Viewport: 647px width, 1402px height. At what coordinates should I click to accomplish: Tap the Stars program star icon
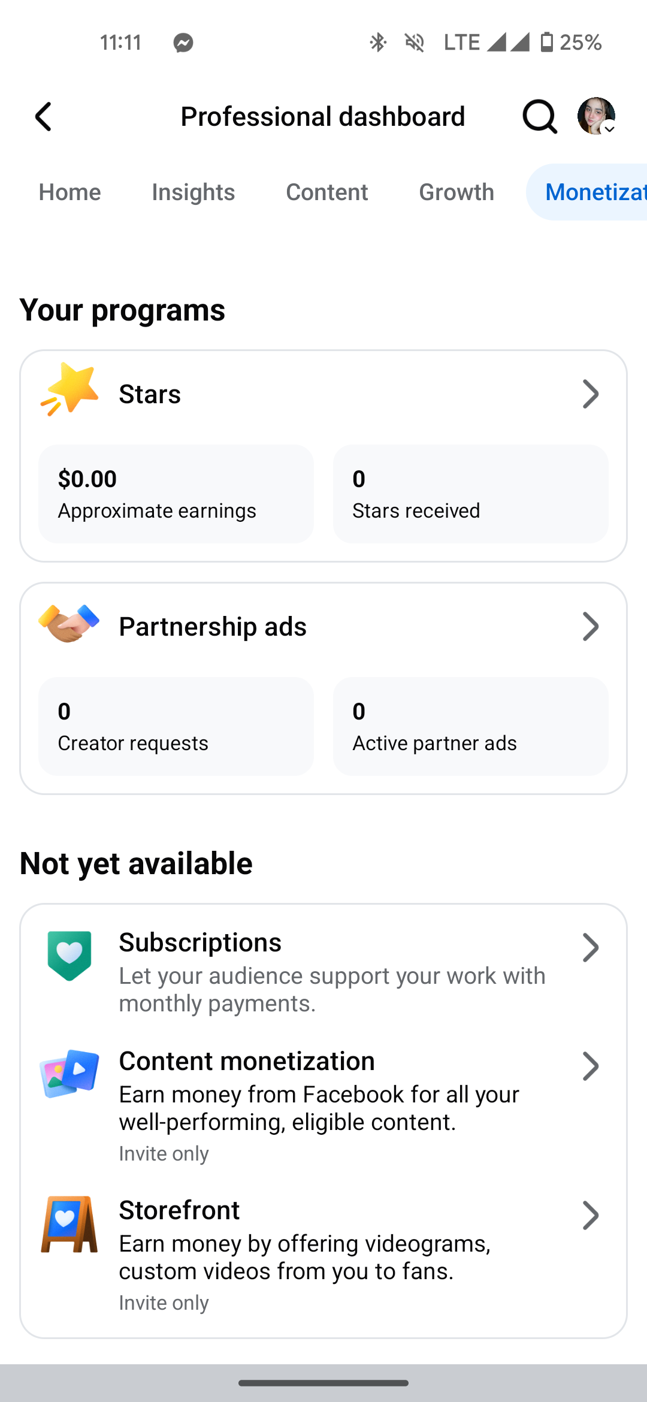(69, 389)
